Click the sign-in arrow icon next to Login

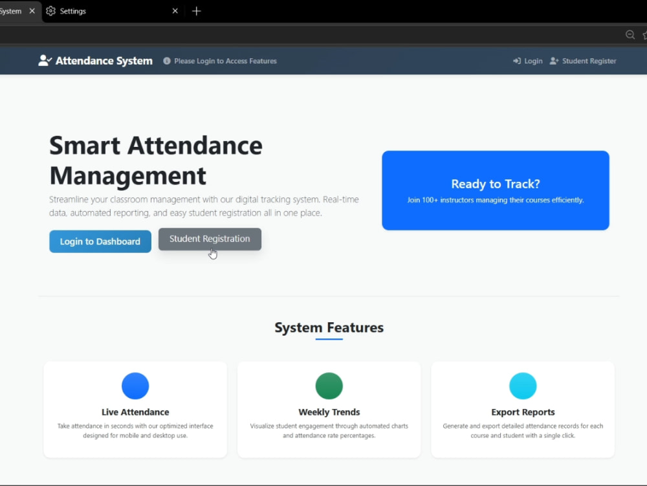point(516,61)
